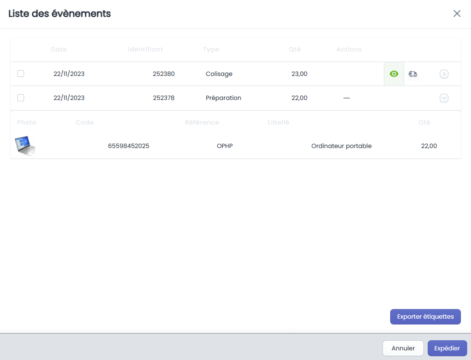471x360 pixels.
Task: Expand the Colisage row with right chevron
Action: tap(444, 74)
